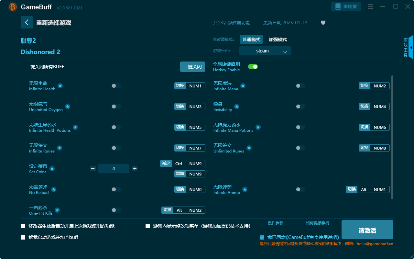Click the star icon next to Set Coins
The width and height of the screenshot is (414, 259).
[x=51, y=169]
